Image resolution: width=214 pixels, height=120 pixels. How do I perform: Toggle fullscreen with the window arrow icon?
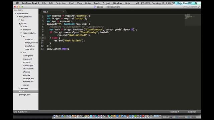coord(199,7)
